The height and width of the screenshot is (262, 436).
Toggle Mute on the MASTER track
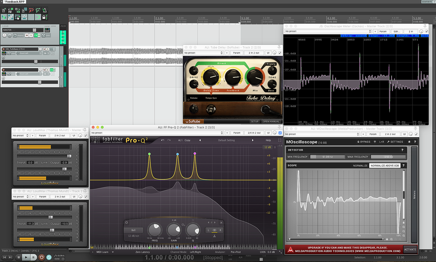(x=27, y=35)
